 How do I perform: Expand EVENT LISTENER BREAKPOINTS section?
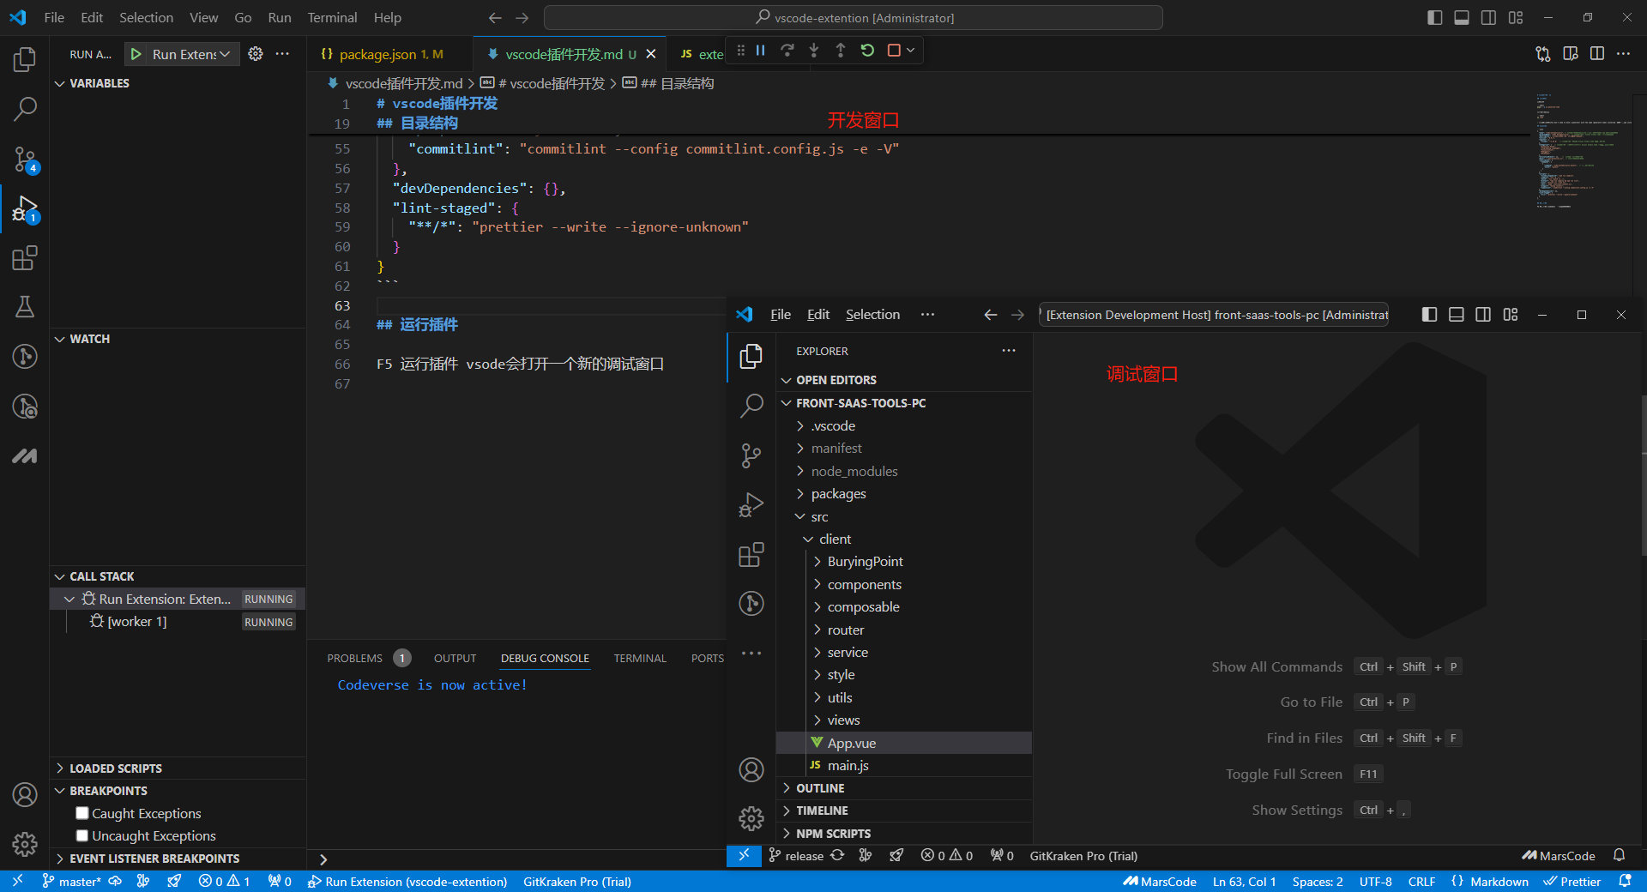(178, 859)
